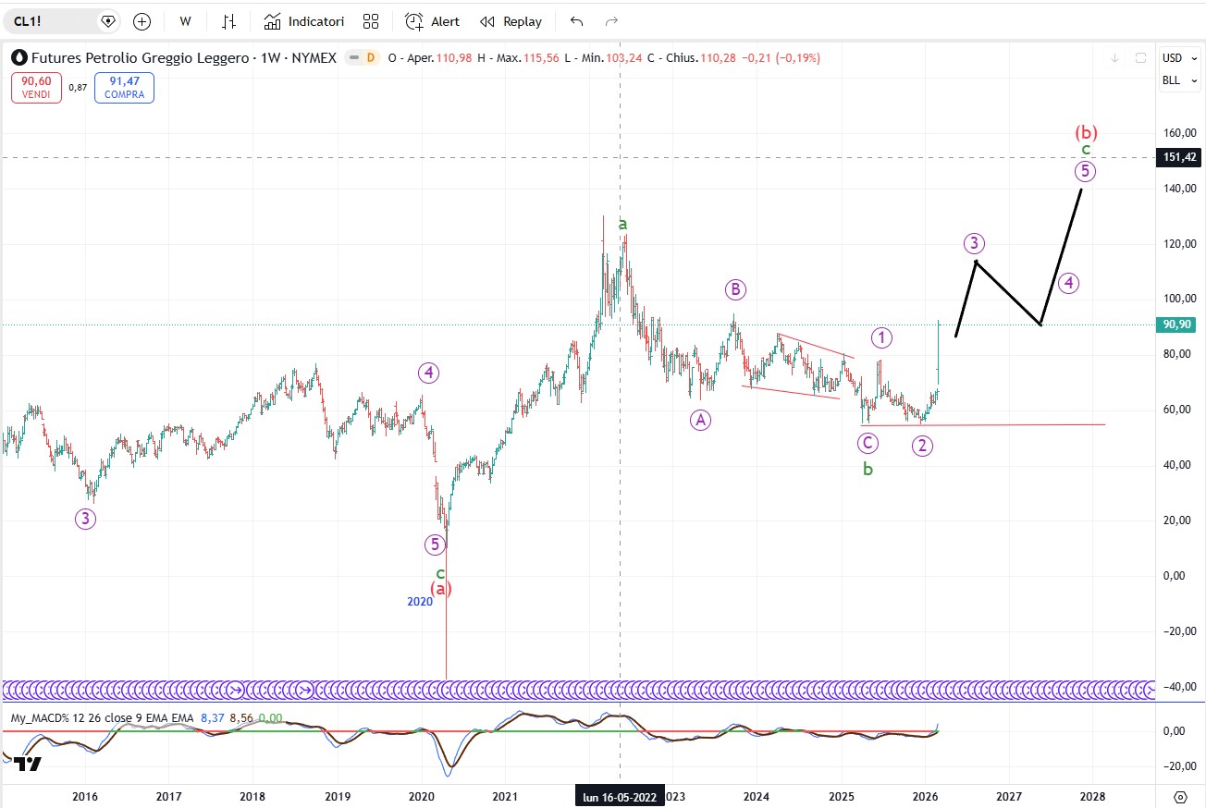Click the 91,47 COMPRA buy button

123,88
